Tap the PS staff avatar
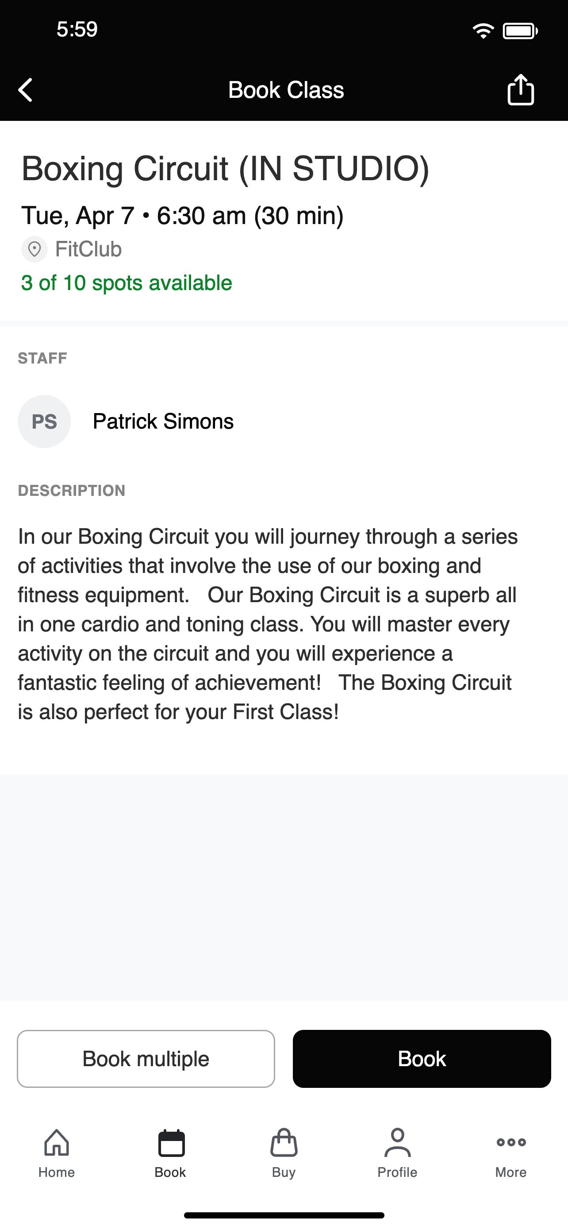The image size is (568, 1230). 44,421
